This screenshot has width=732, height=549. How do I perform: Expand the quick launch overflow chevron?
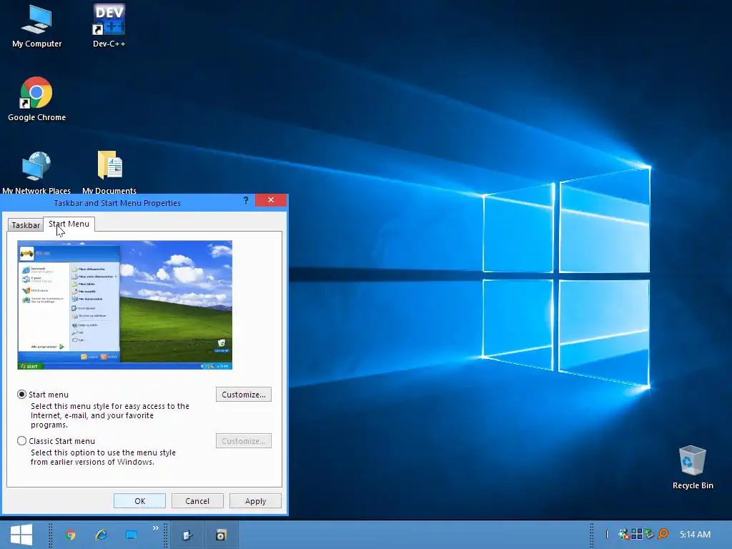(155, 528)
